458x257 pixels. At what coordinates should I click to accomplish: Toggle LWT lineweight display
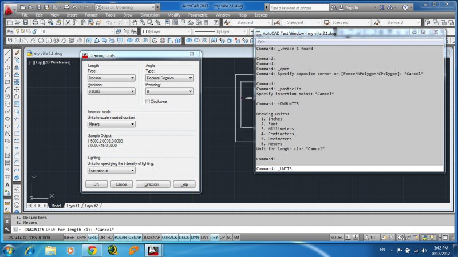[205, 238]
